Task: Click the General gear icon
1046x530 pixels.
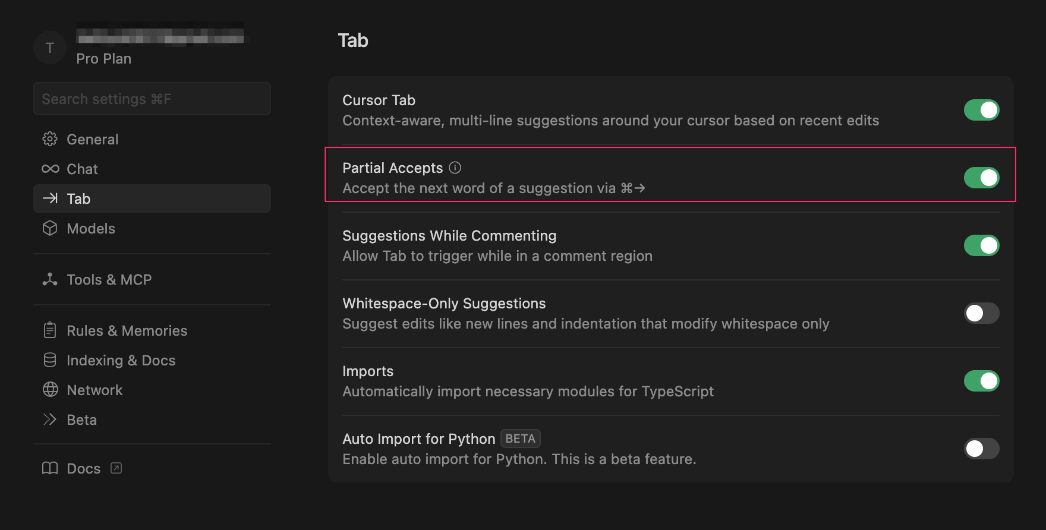Action: (50, 139)
